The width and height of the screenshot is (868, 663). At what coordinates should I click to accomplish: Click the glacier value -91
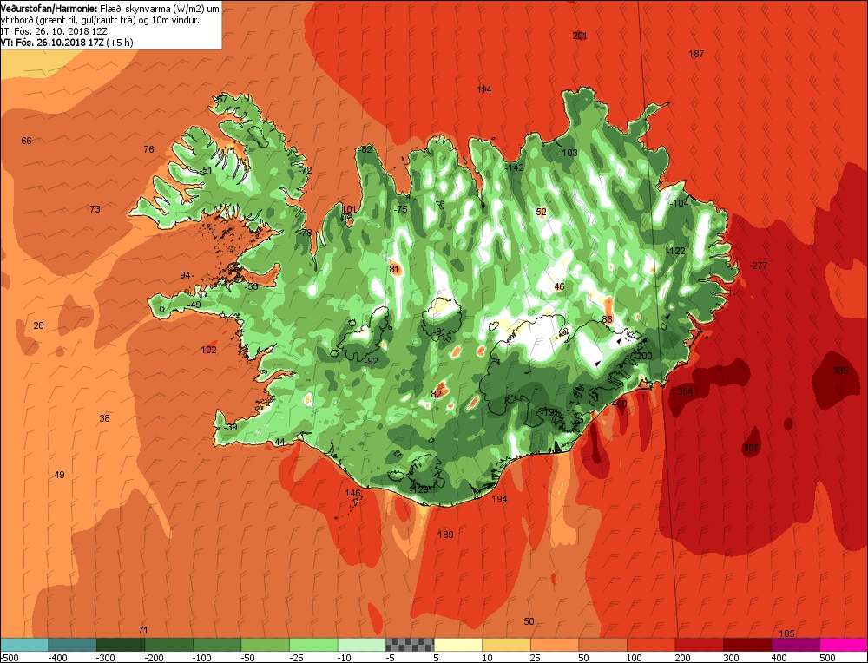click(439, 332)
